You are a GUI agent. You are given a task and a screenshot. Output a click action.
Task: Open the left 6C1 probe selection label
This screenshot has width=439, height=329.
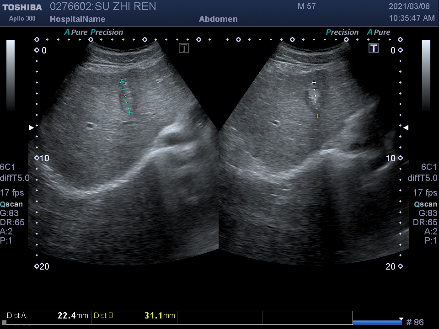(8, 167)
